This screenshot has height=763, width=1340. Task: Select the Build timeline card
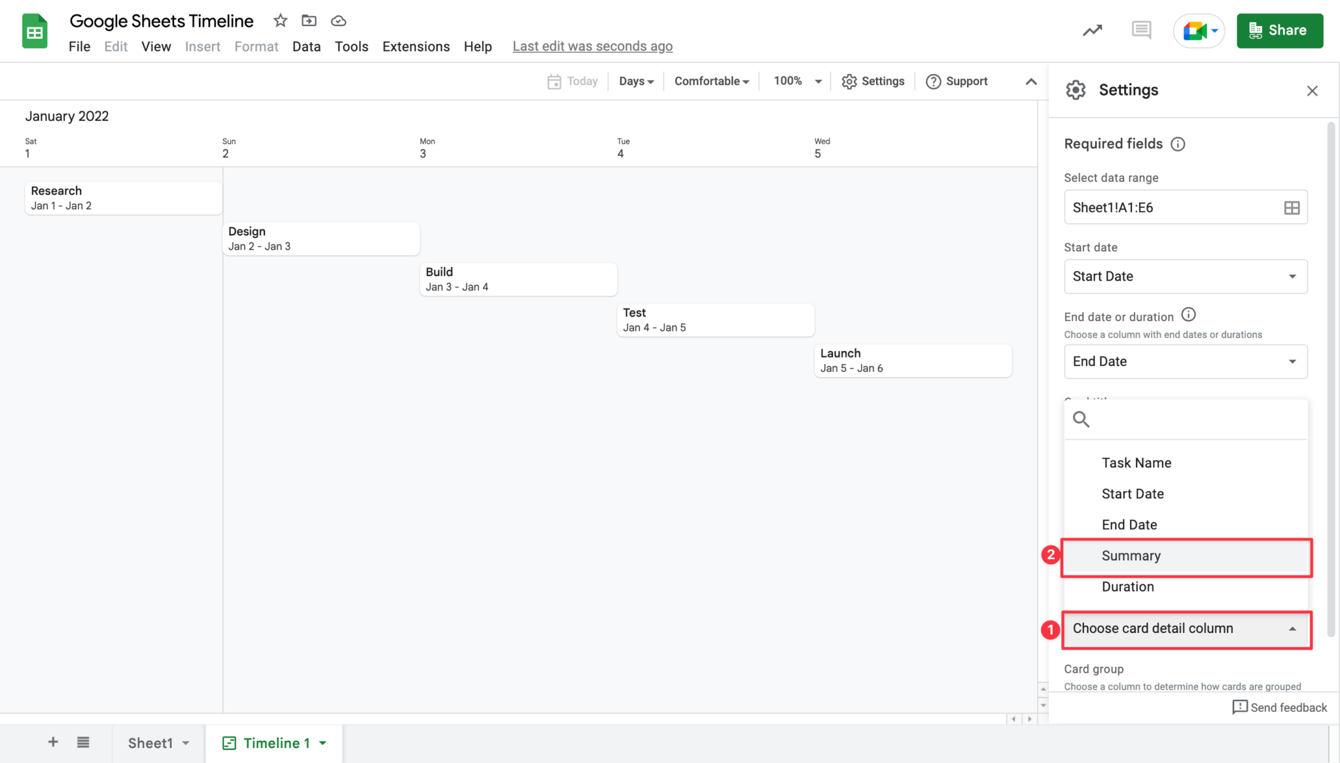(x=518, y=279)
